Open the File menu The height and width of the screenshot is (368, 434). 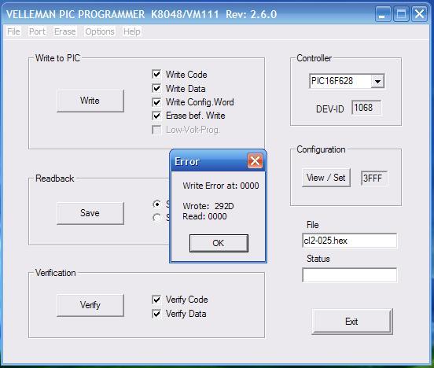(13, 31)
